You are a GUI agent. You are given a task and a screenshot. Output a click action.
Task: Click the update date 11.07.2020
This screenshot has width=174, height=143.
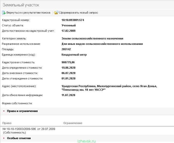pyautogui.click(x=68, y=95)
